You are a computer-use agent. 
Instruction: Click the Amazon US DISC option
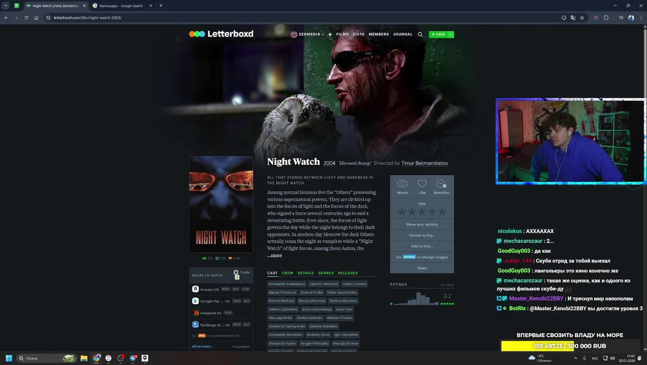(246, 289)
